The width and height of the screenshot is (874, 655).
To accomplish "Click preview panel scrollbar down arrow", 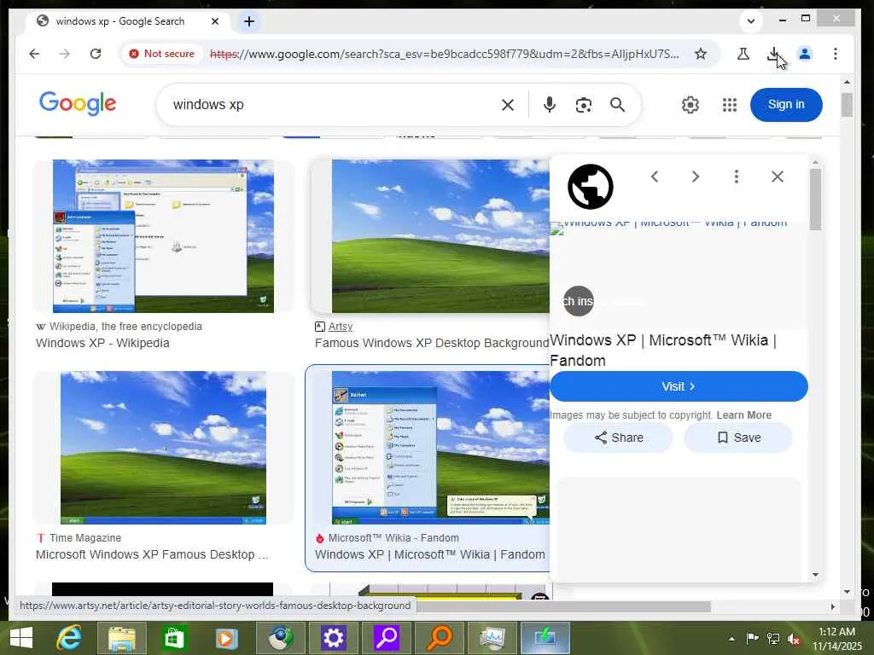I will coord(815,574).
